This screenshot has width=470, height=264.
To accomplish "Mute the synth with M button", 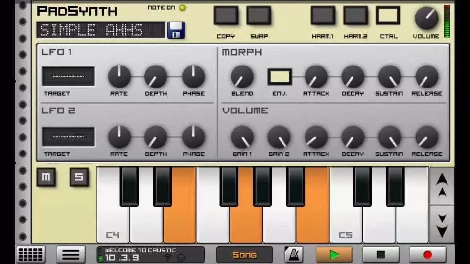I will pos(46,177).
